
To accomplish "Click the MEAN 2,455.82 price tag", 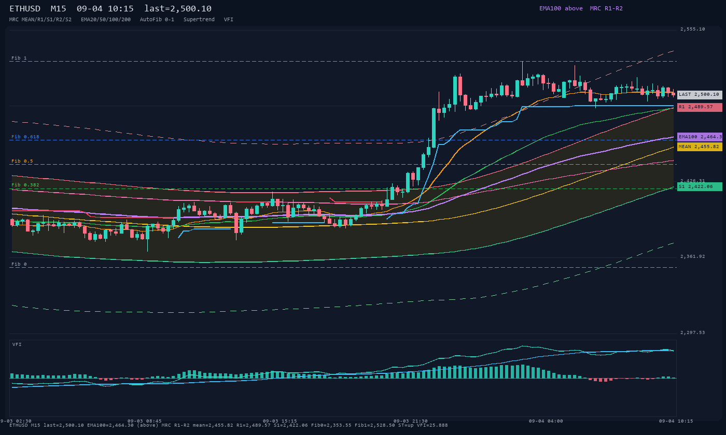I will [700, 147].
